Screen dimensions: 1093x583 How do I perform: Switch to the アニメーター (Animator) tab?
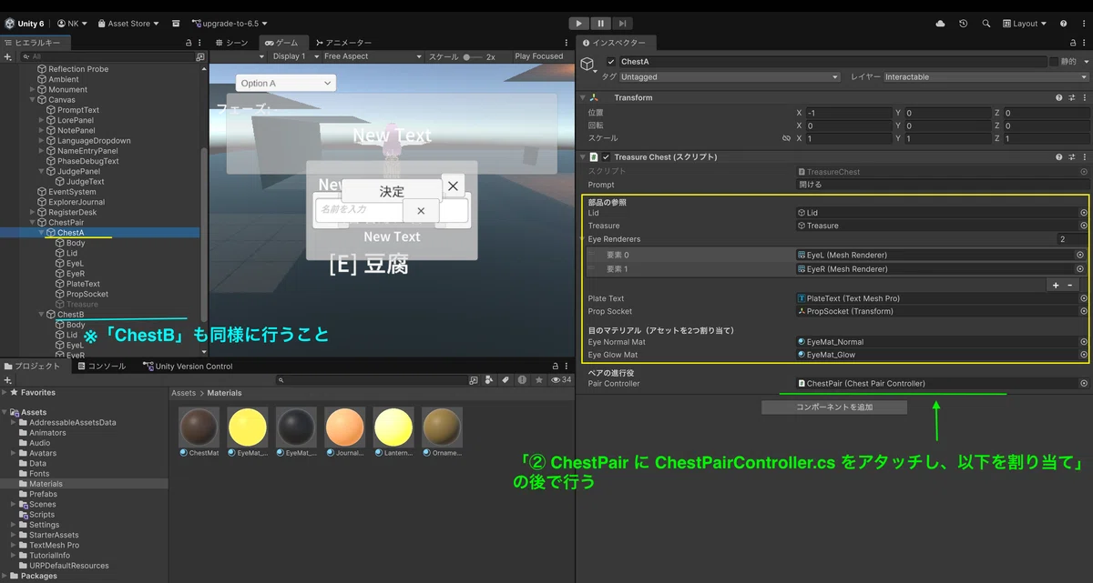343,43
